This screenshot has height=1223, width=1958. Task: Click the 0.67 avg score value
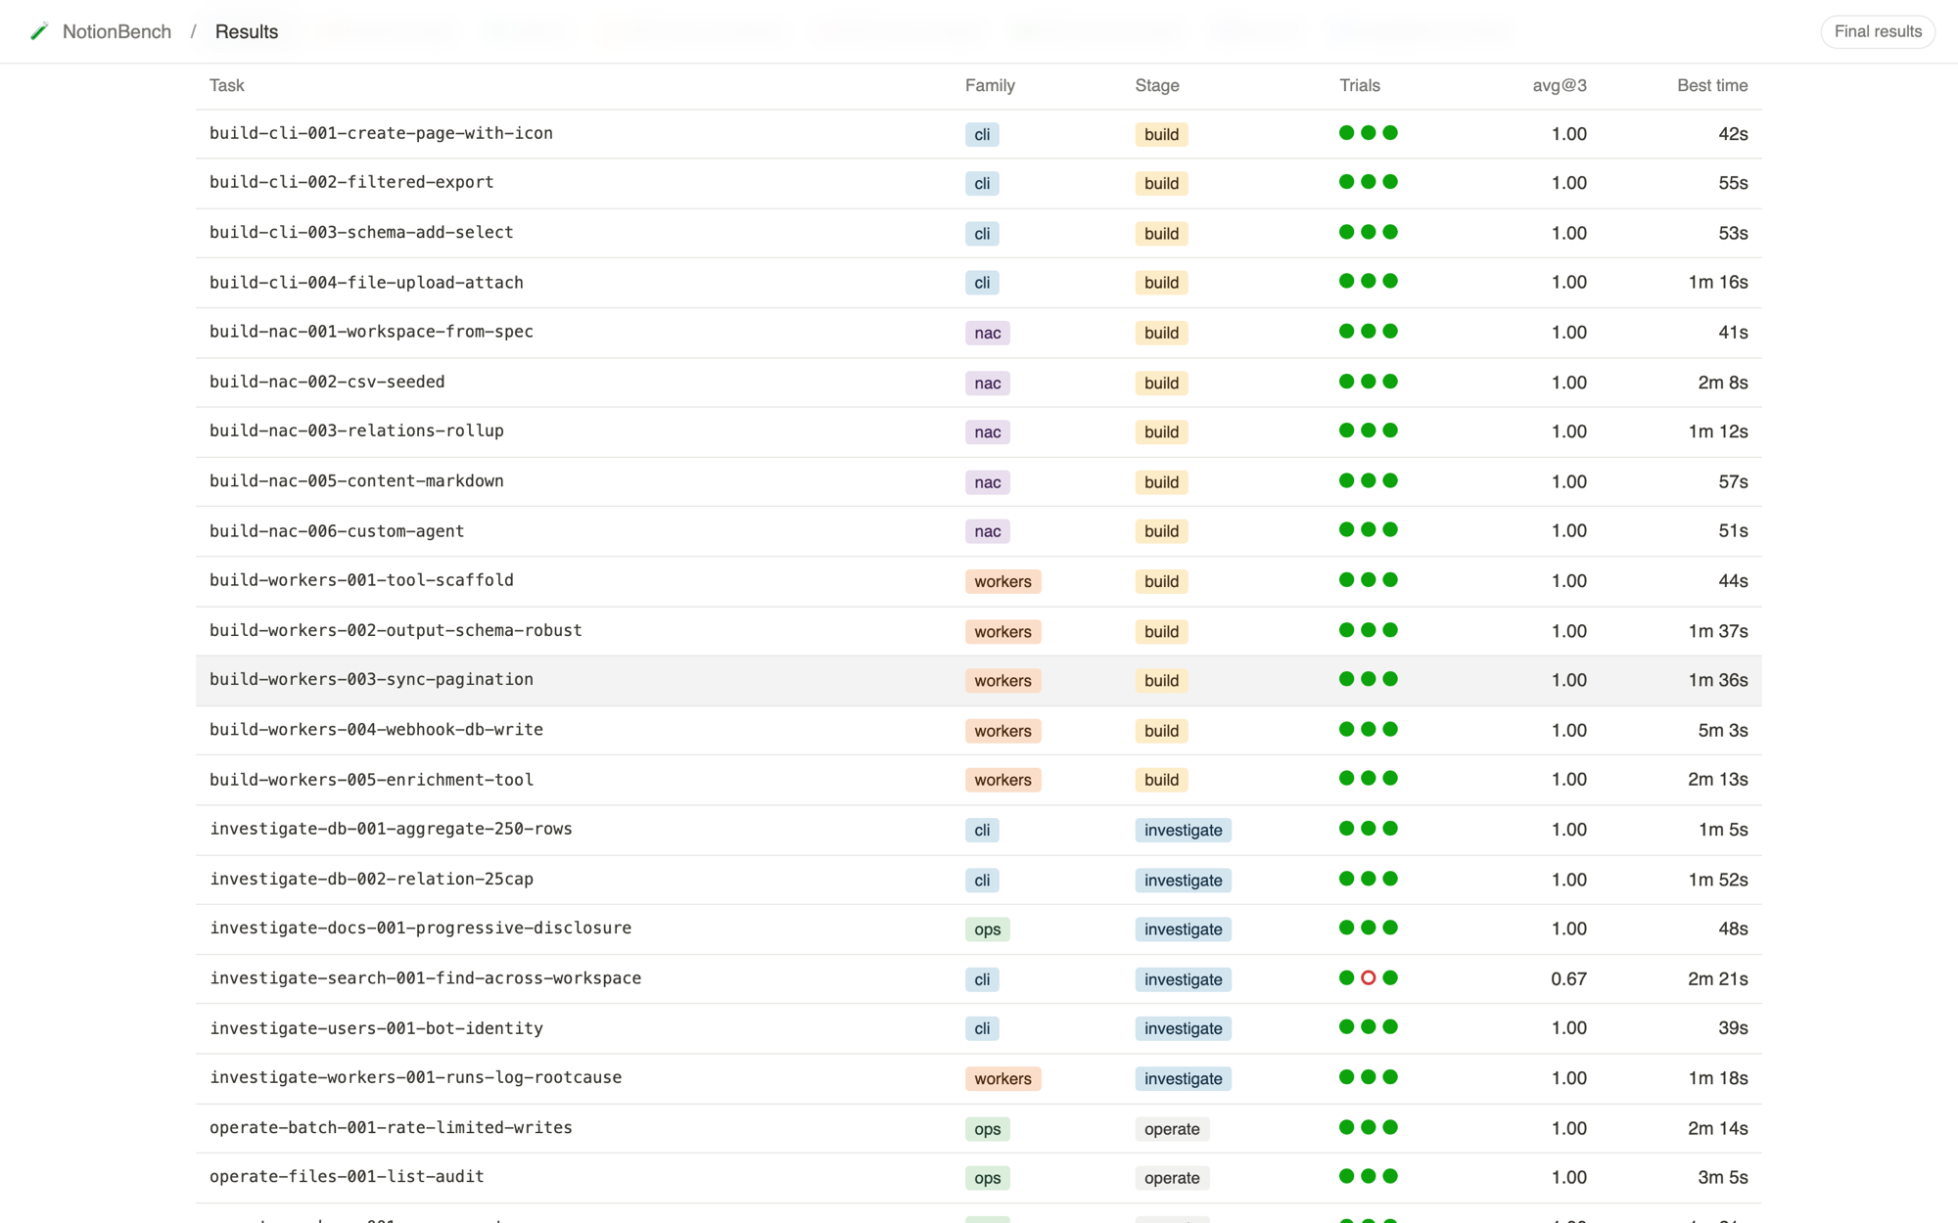point(1568,978)
